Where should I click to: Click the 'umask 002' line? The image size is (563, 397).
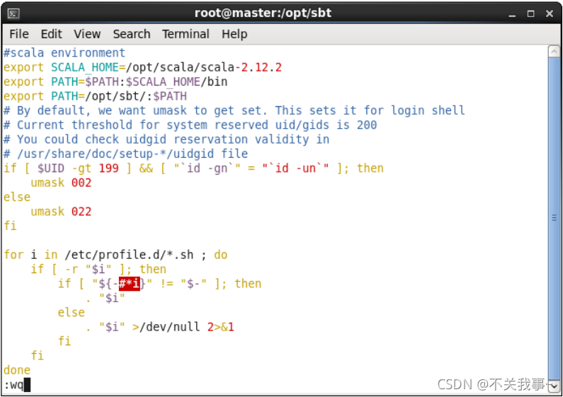[x=61, y=183]
